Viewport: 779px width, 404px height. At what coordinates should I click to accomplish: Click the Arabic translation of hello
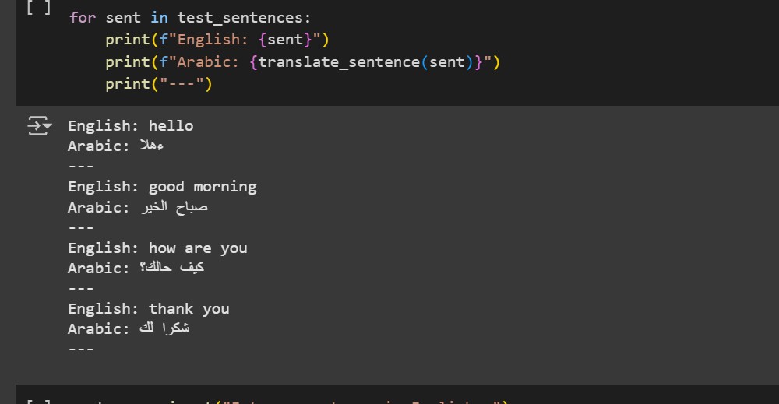(x=152, y=146)
